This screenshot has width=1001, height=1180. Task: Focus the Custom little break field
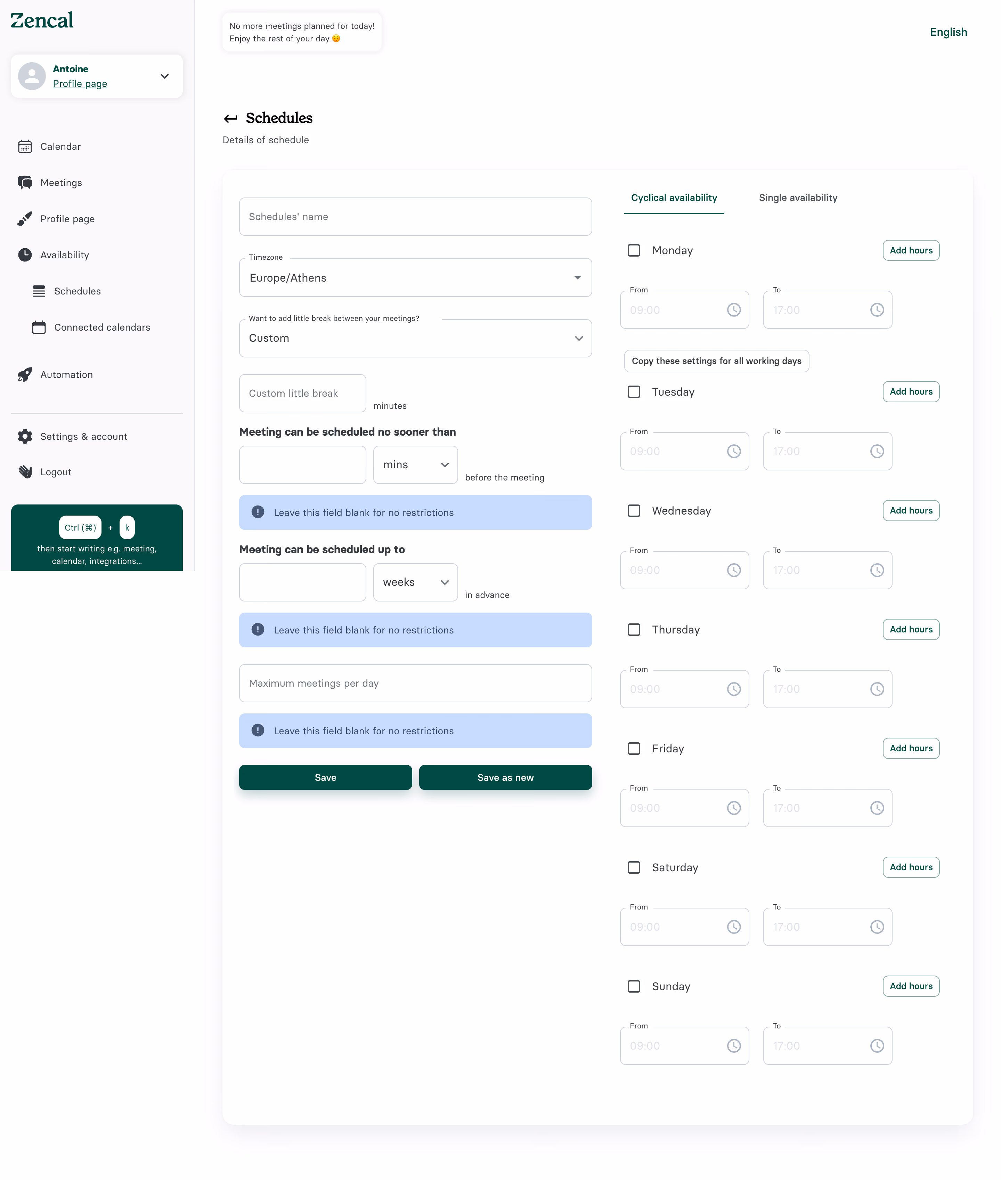tap(302, 393)
